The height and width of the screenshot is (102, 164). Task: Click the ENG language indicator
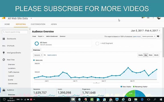click(18, 99)
